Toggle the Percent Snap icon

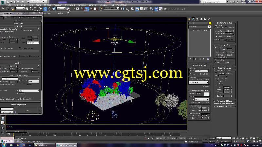click(91, 9)
